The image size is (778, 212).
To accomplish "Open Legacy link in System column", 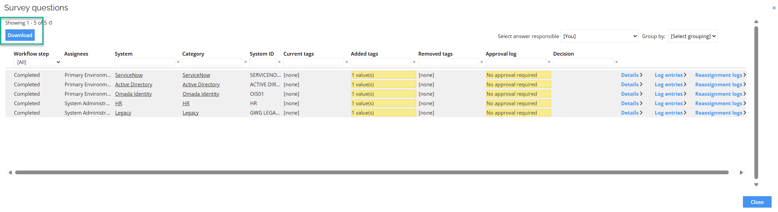I will pos(123,113).
